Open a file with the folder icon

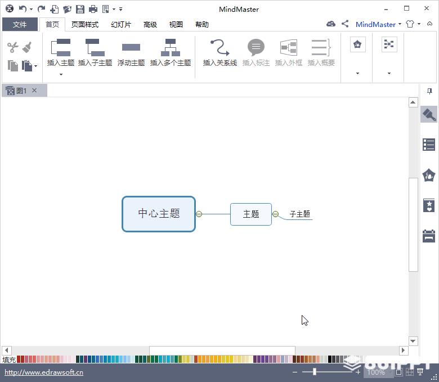pyautogui.click(x=67, y=9)
